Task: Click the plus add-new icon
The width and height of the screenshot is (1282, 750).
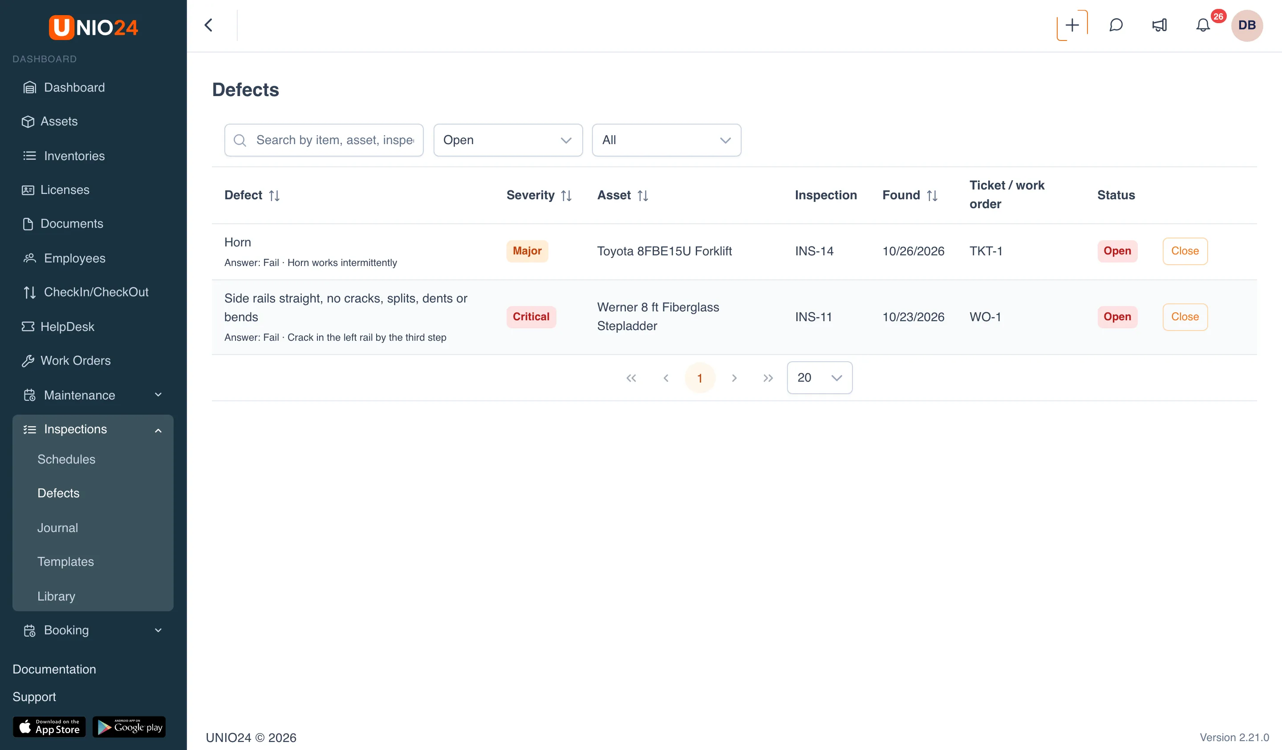Action: click(x=1072, y=25)
